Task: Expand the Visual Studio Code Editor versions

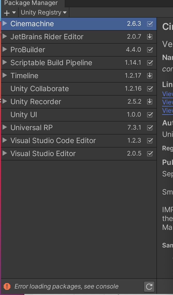Action: (5, 140)
